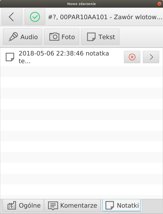Open the Ogólne tab
163x214 pixels.
coord(22,205)
